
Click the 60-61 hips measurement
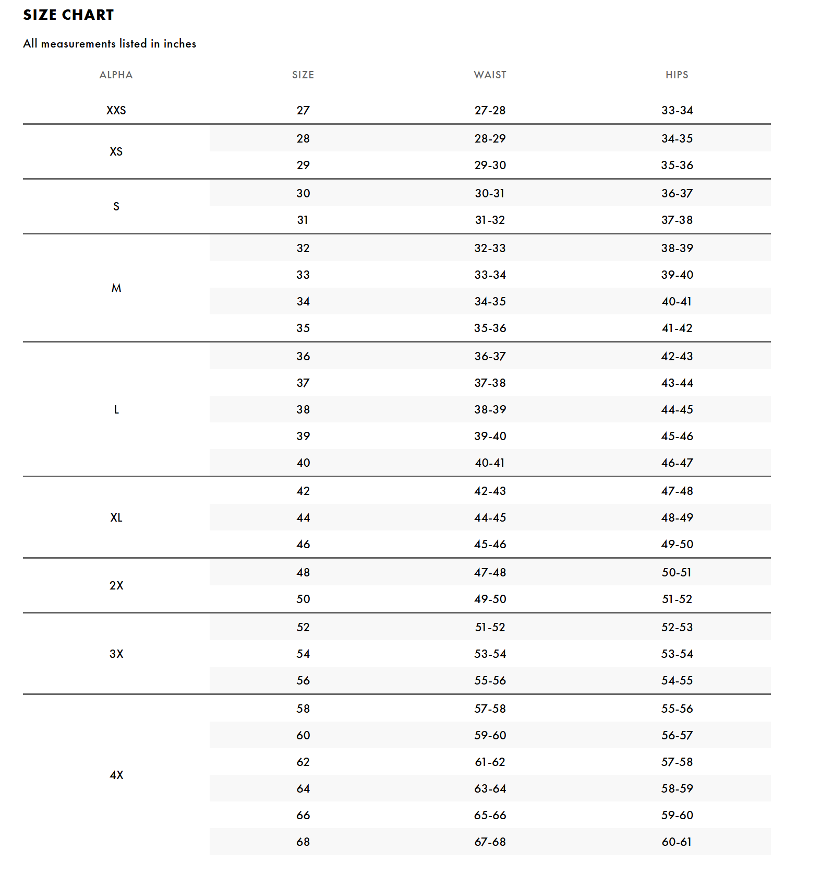(x=677, y=842)
